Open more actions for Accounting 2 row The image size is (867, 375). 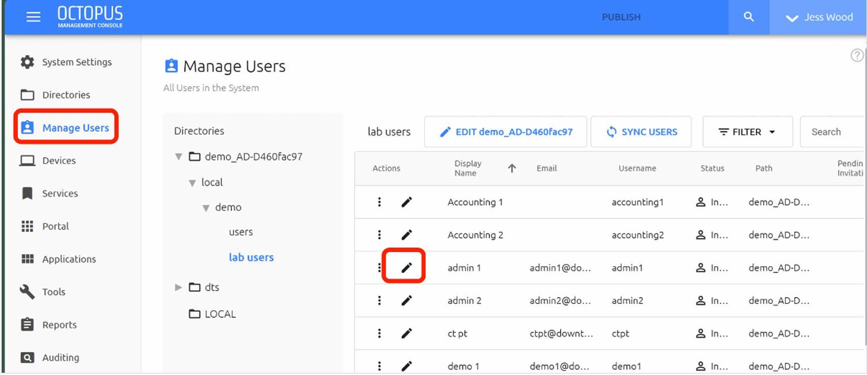pos(379,235)
